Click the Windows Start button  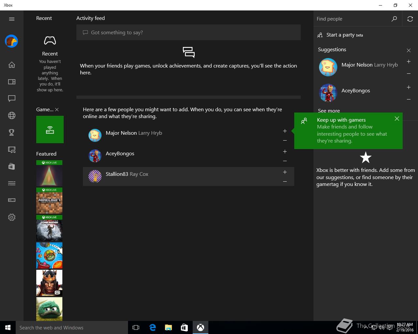8,327
